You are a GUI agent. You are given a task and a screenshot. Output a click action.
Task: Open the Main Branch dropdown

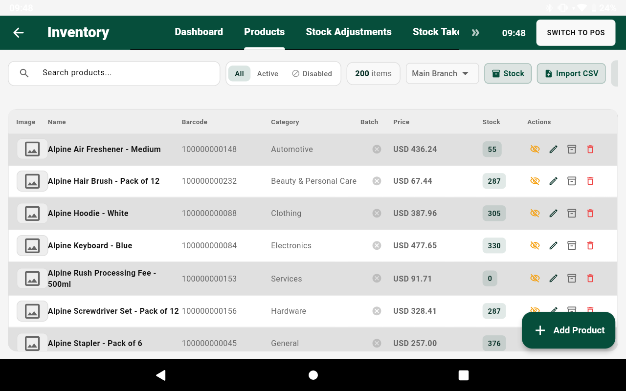click(442, 73)
